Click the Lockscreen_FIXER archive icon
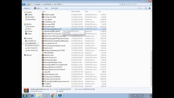Screen dimensions: 174x98 click(x=43, y=24)
